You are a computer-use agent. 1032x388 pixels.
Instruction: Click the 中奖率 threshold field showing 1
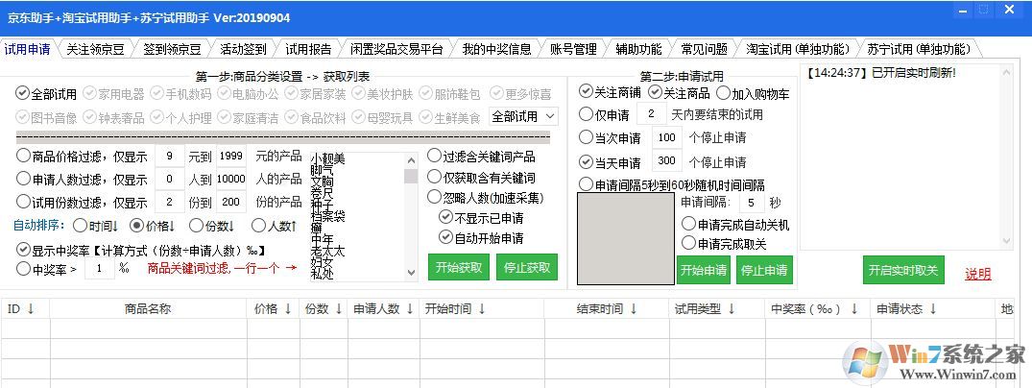point(100,269)
